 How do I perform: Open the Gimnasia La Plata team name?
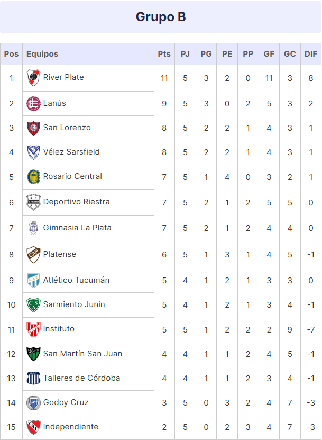point(77,228)
